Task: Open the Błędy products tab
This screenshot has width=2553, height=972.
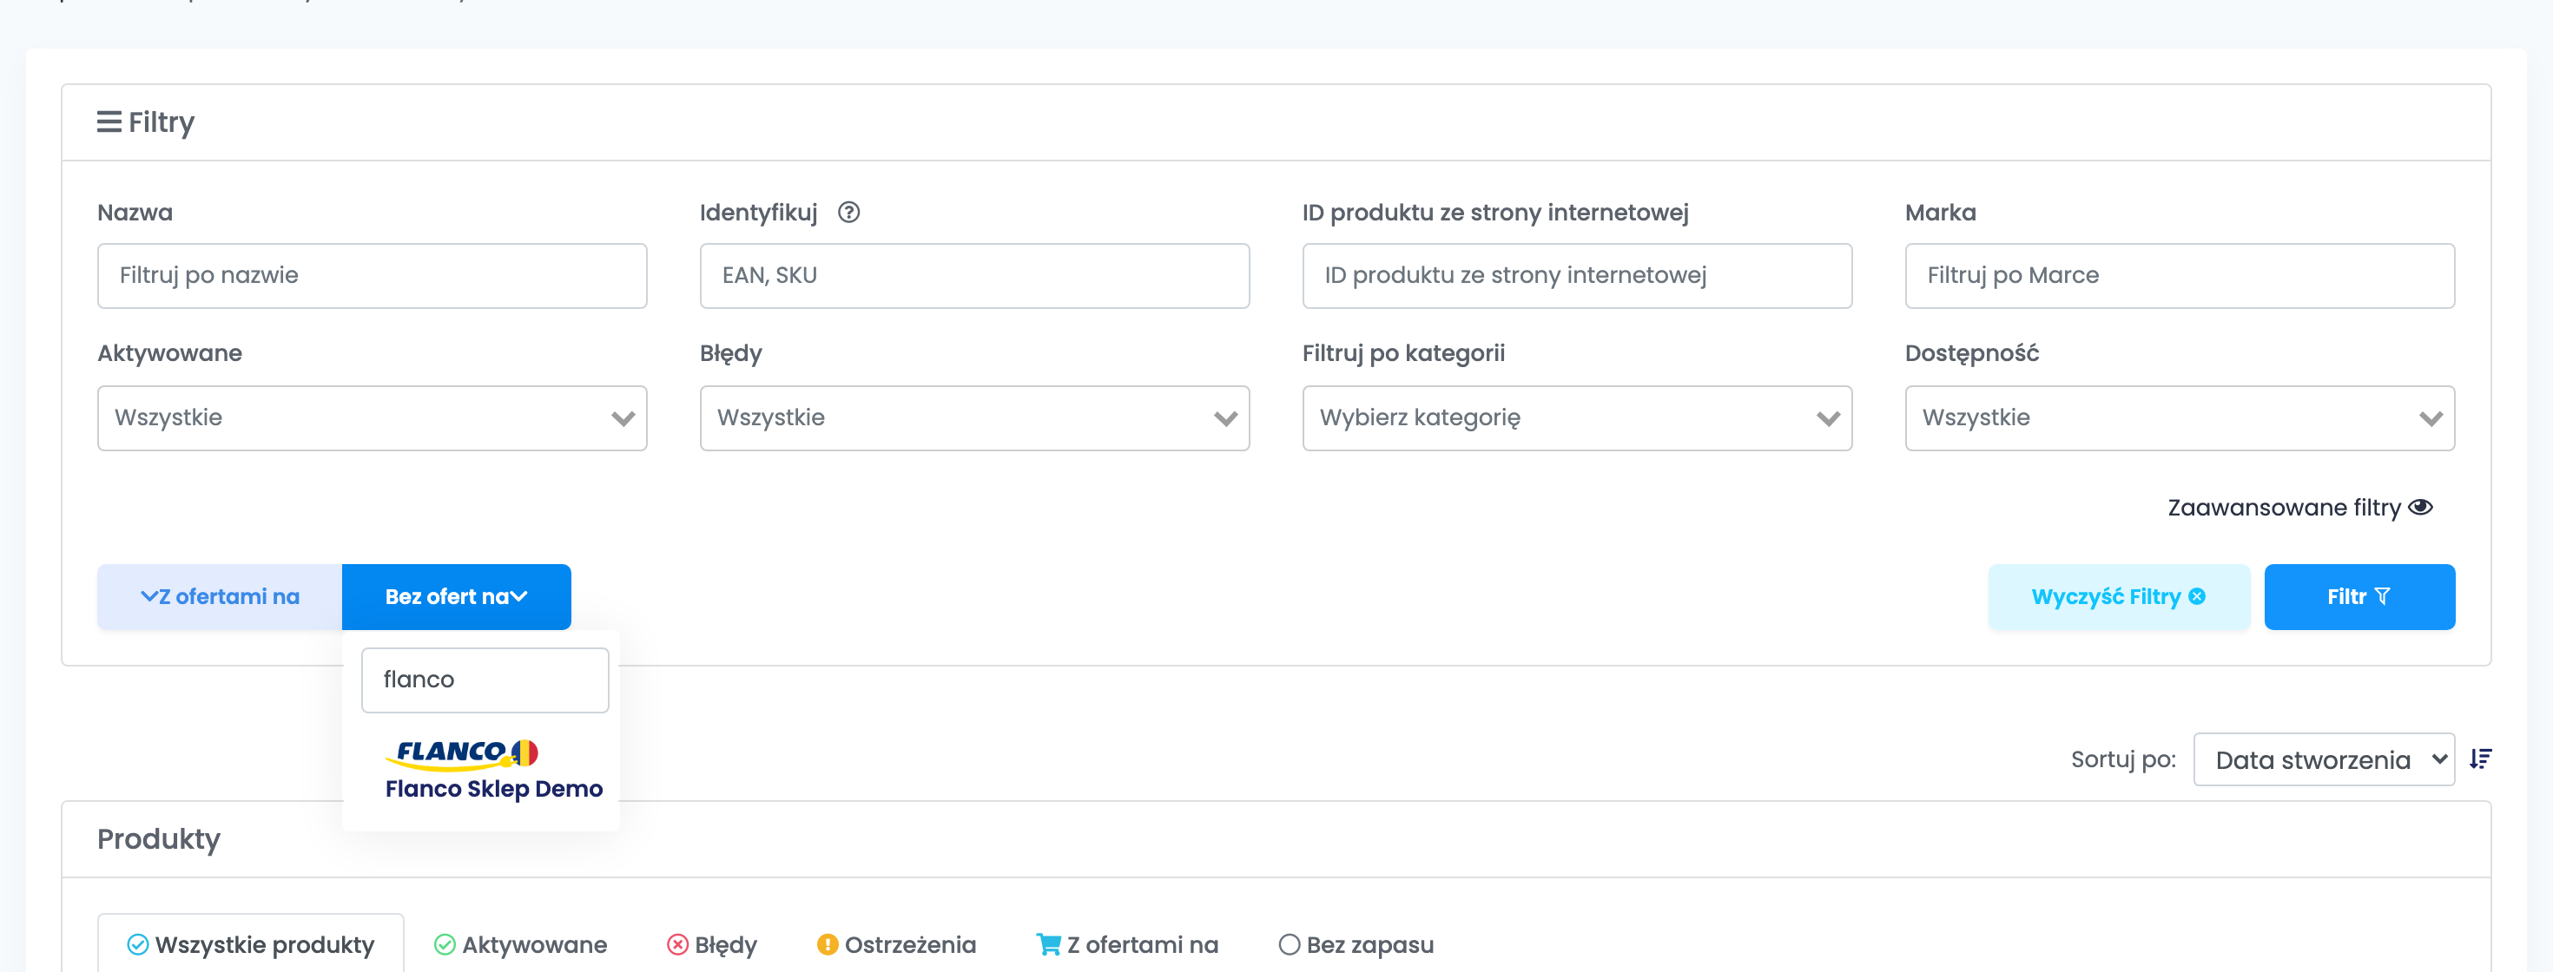Action: 711,944
